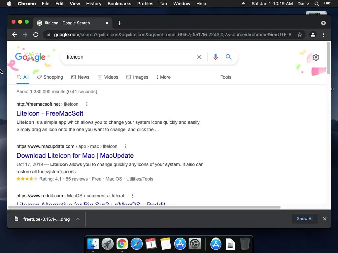The image size is (338, 253).
Task: Reload the Google search page
Action: 36,35
